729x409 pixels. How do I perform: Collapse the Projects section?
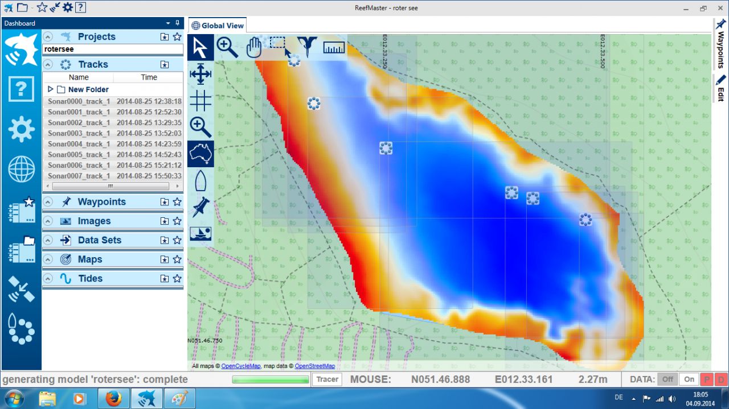pos(48,36)
